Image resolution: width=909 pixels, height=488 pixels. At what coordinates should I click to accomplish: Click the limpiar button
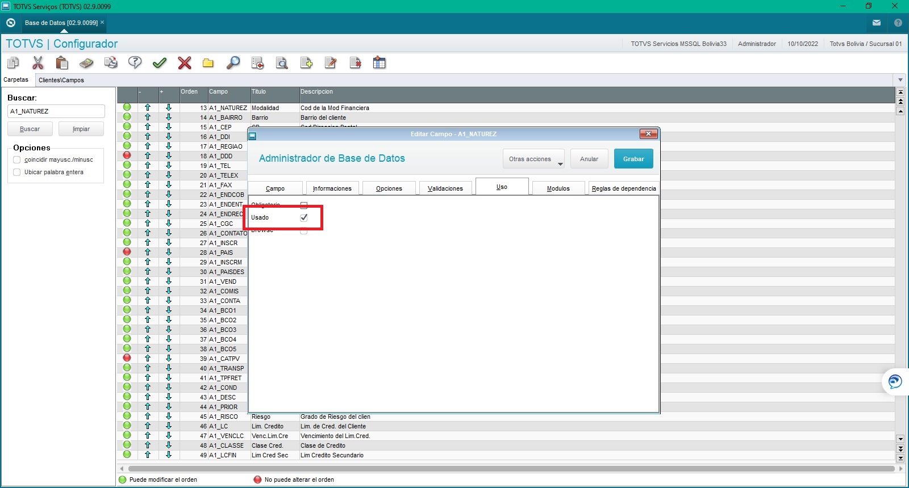(81, 129)
